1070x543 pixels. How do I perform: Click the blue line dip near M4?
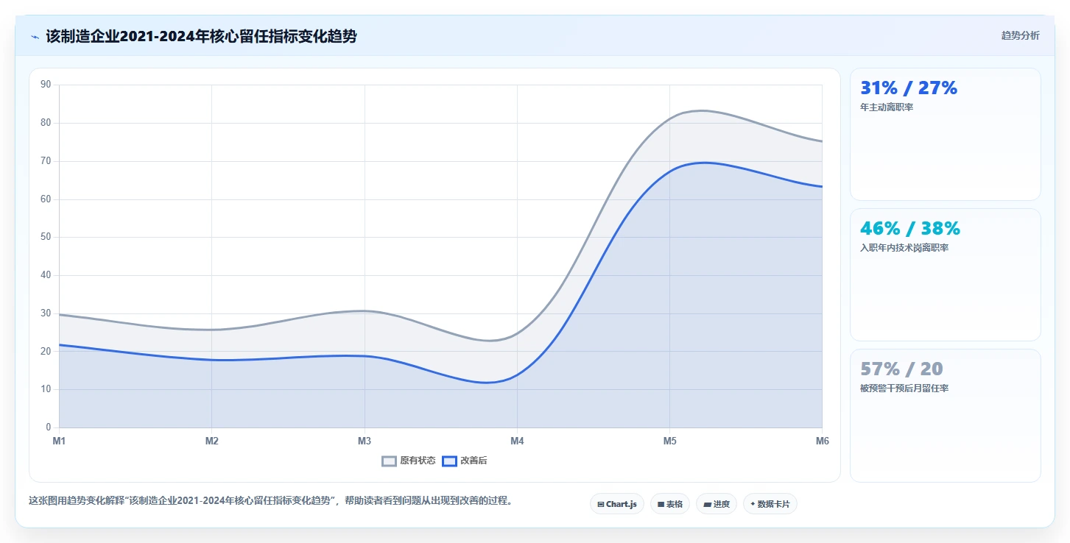click(x=486, y=383)
